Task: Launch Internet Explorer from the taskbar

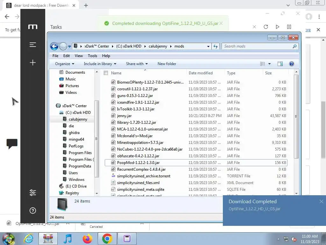Action: pos(28,239)
